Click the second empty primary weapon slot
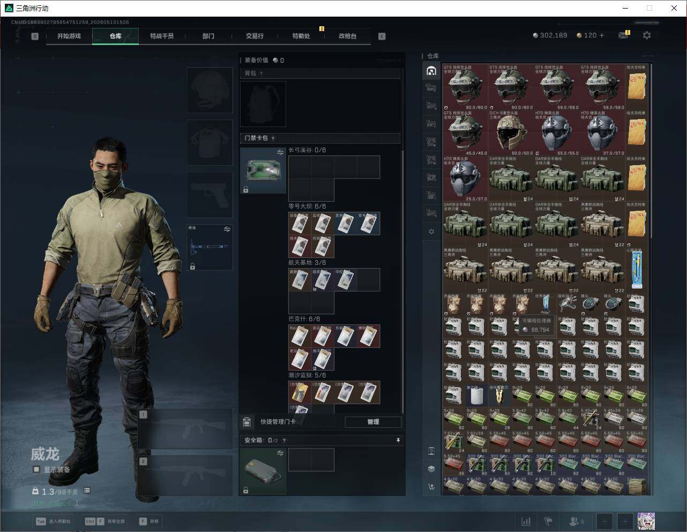Viewport: 687px width, 532px height. pos(185,476)
